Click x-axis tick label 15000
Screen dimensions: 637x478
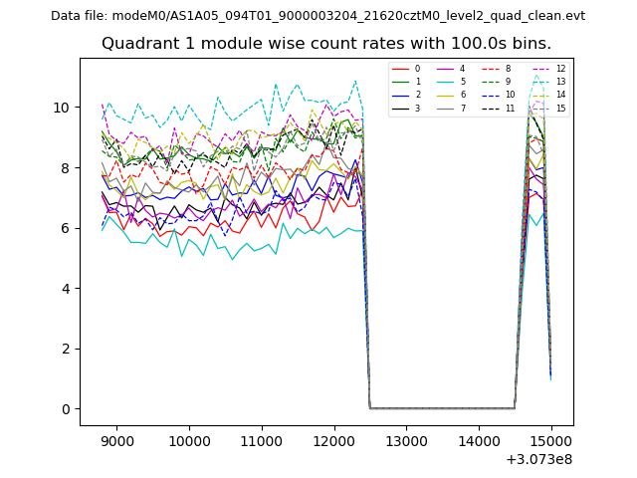pos(550,441)
